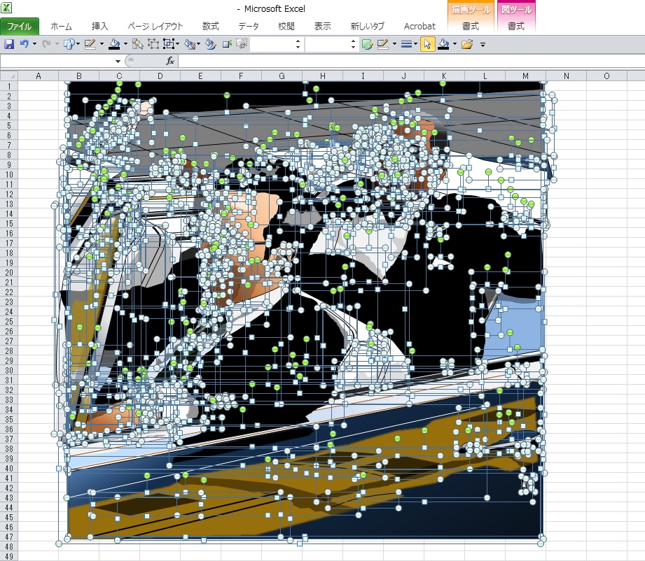Switch to the データ tab
This screenshot has height=561, width=645.
click(249, 27)
